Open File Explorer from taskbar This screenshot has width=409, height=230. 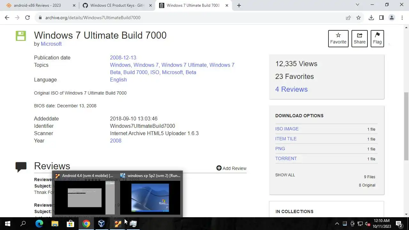click(55, 224)
